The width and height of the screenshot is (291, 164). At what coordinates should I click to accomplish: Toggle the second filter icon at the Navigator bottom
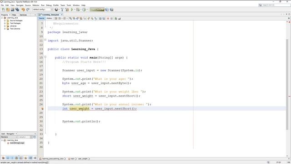[8, 158]
